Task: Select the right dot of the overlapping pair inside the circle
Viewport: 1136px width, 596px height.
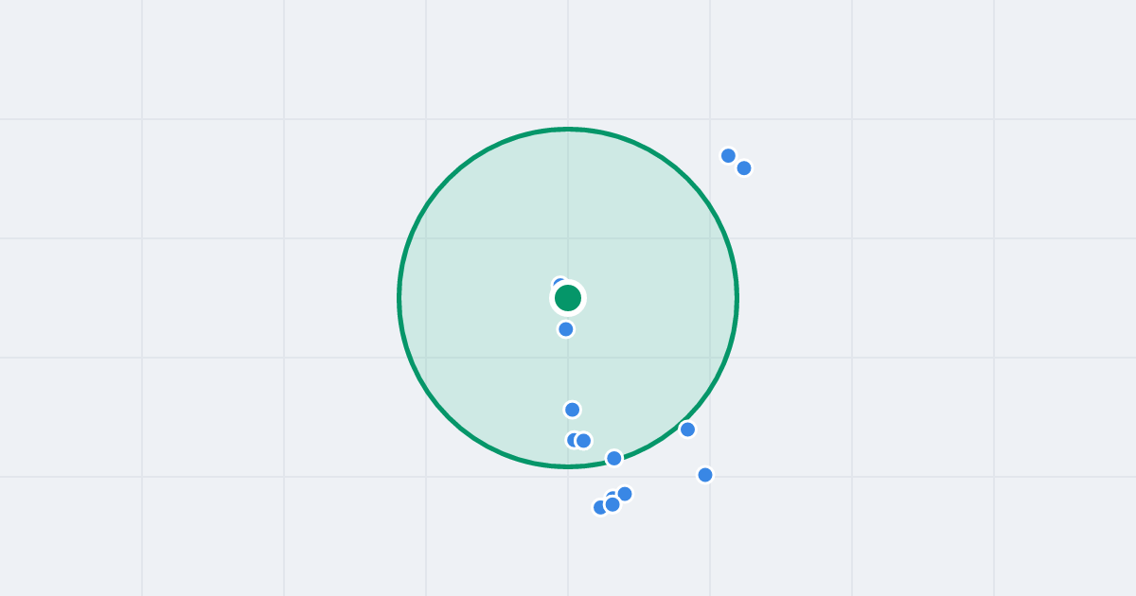Action: click(584, 441)
